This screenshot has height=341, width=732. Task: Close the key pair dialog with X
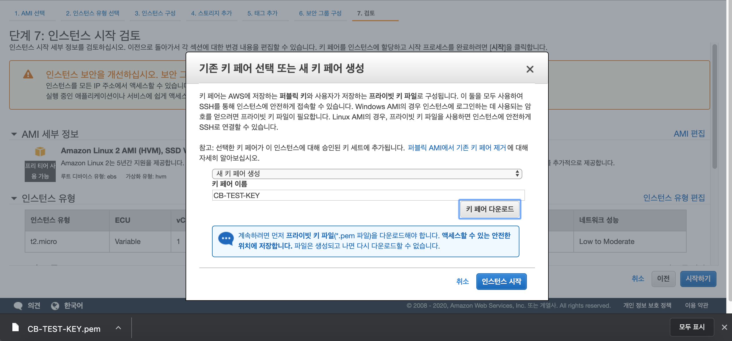click(x=530, y=69)
